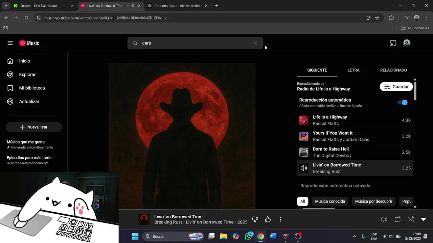Click the taskbar Buscar search box

point(174,236)
